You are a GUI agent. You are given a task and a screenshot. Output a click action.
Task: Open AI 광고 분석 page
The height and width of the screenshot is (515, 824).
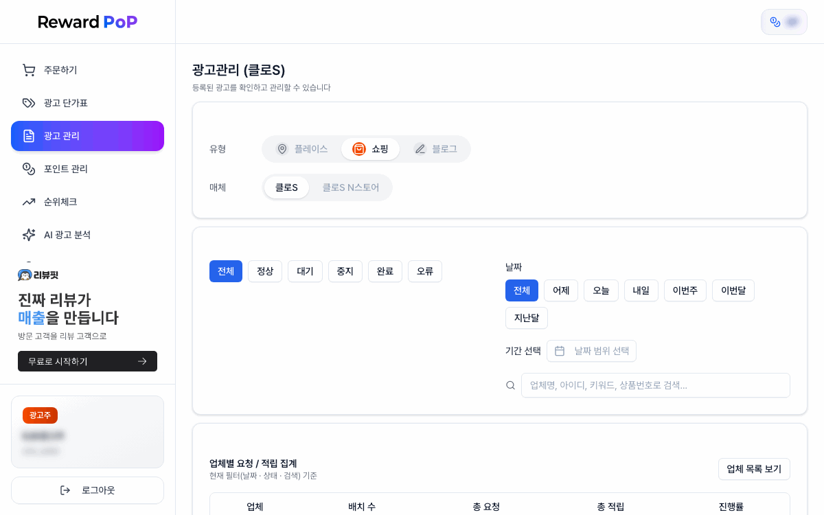(87, 235)
